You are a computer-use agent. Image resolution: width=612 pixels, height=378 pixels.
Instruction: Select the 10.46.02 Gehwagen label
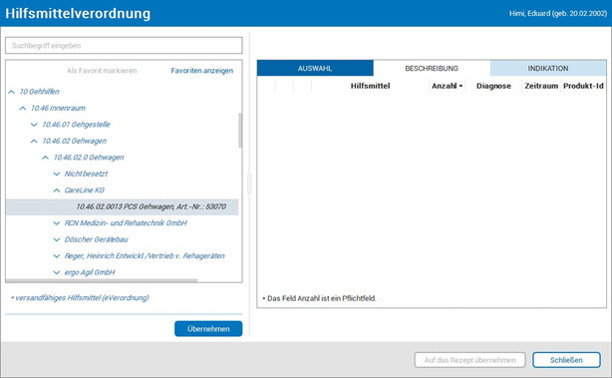pyautogui.click(x=74, y=141)
